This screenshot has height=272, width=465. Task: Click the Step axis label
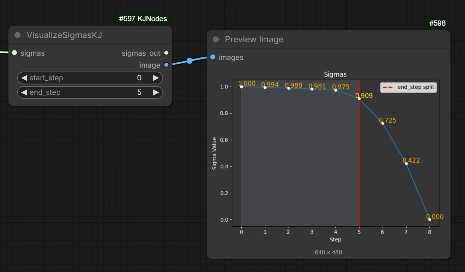(x=336, y=240)
